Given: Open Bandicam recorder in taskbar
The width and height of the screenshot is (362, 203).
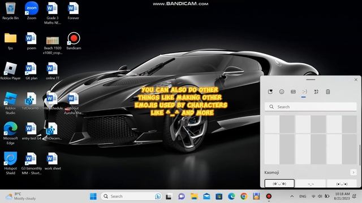Looking at the screenshot, I should 269,196.
